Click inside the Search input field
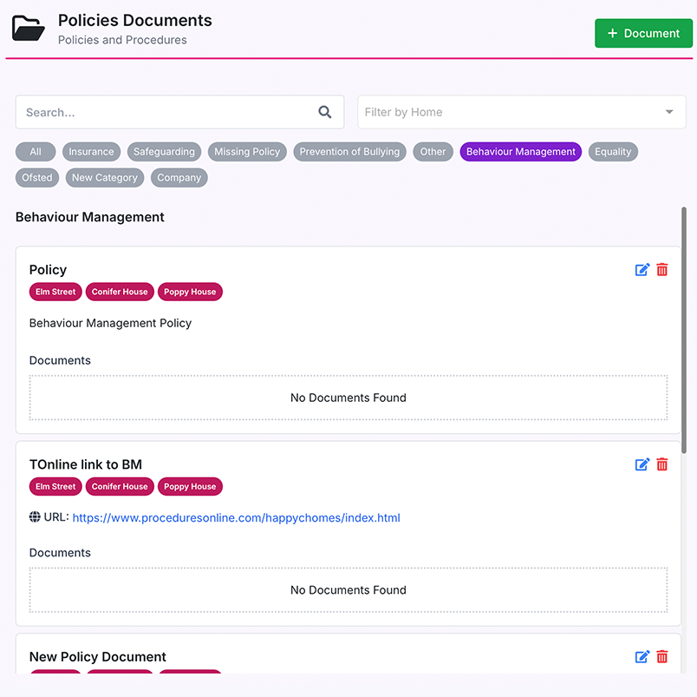697x697 pixels. (x=156, y=112)
